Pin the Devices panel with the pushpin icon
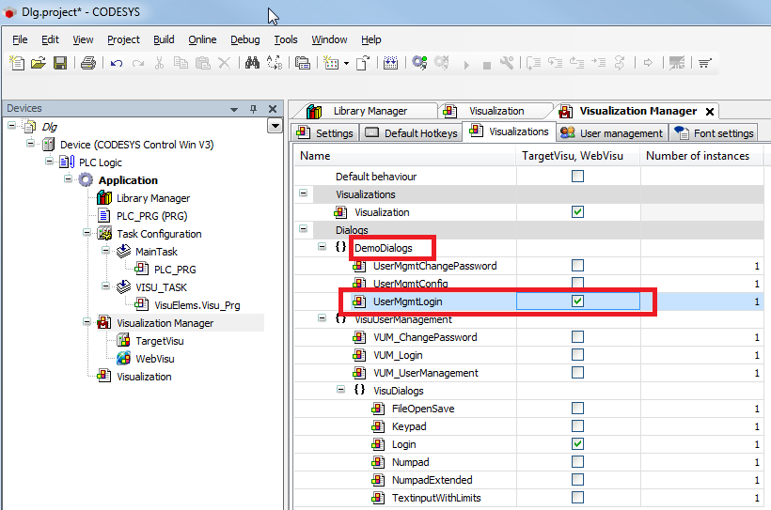Screen dimensions: 771x510 253,109
